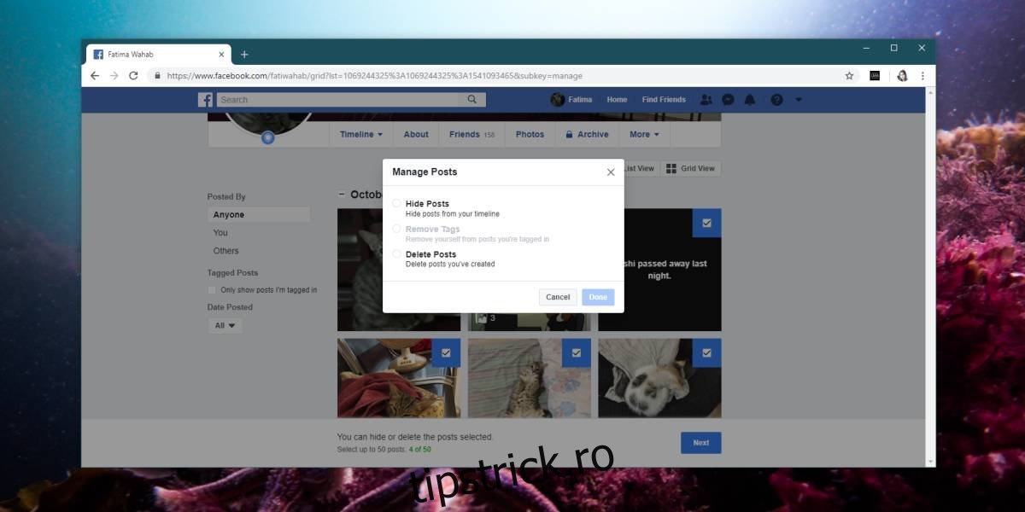Uncheck the red blanket photo's checkbox
The image size is (1025, 512).
pos(446,352)
